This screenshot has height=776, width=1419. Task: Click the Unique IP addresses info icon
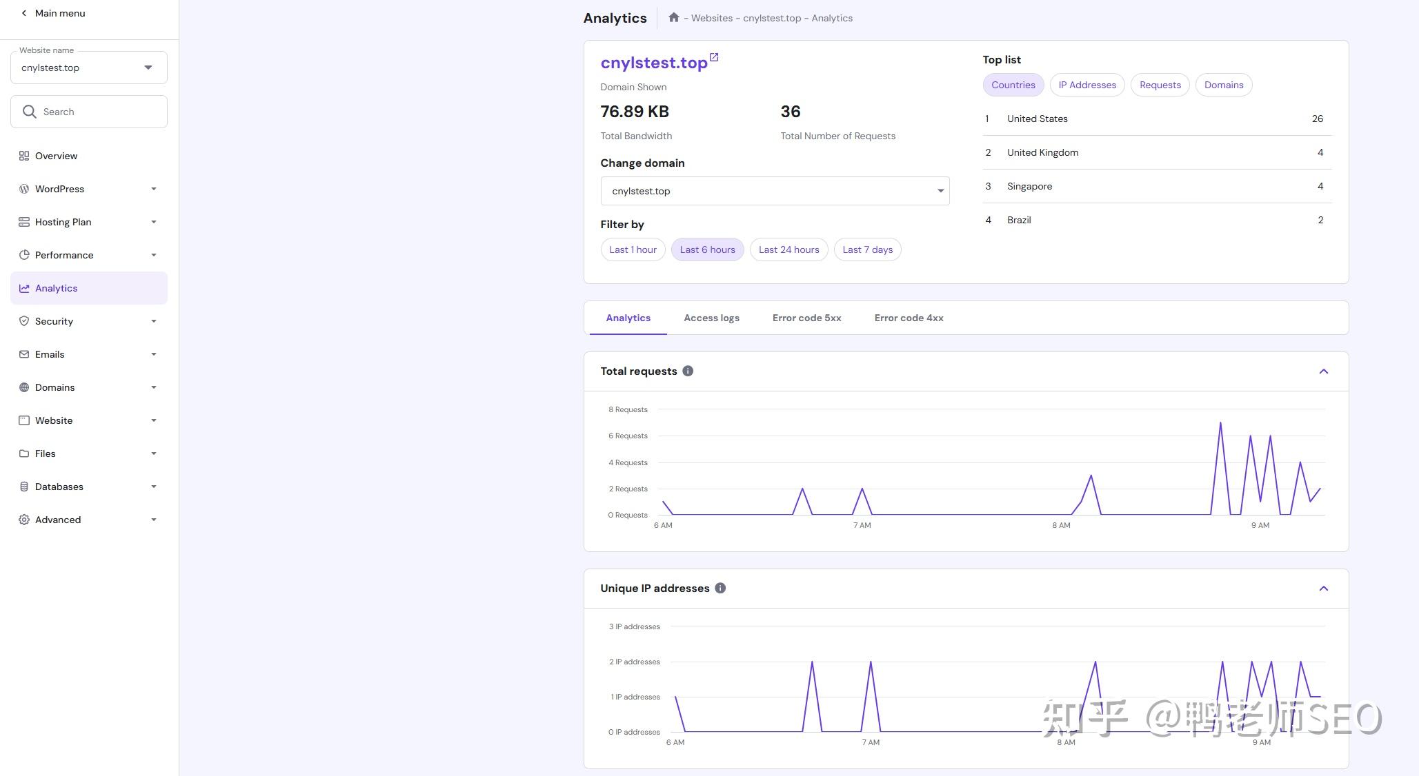click(x=720, y=588)
